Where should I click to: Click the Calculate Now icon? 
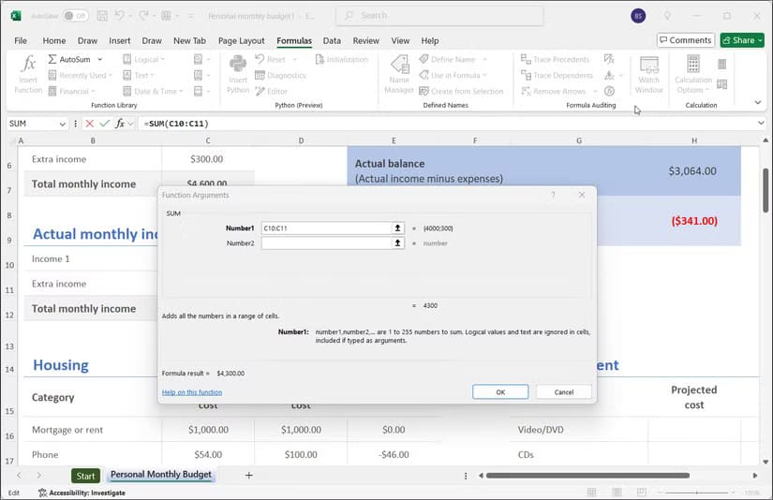721,65
